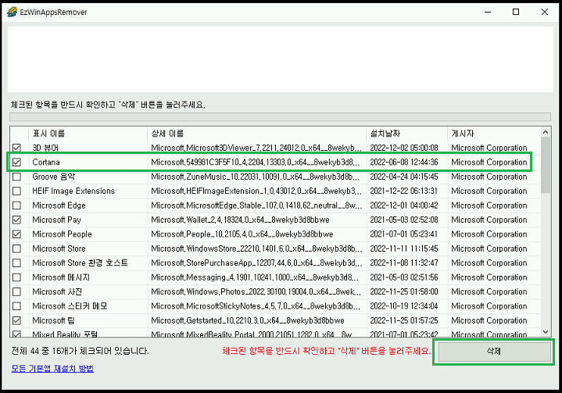Select the Microsoft 스티커 메모 row name

click(70, 306)
